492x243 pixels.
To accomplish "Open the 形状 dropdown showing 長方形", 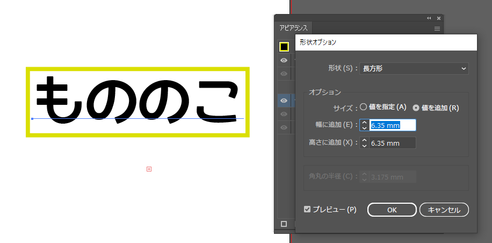I will [414, 68].
